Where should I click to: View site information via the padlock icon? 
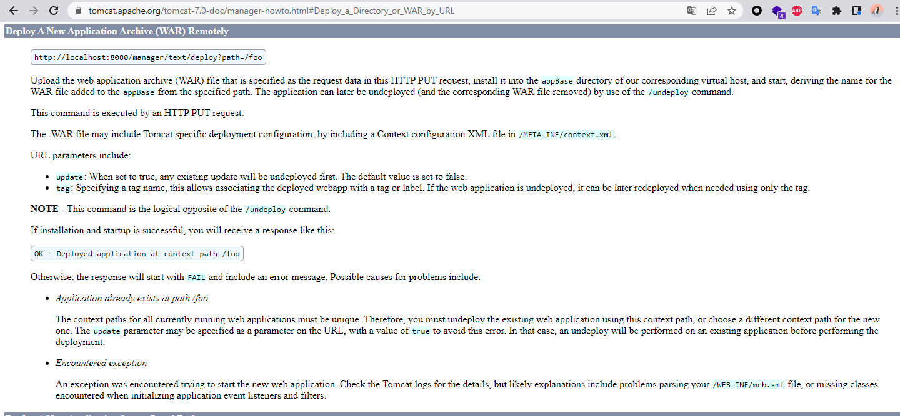[x=78, y=11]
